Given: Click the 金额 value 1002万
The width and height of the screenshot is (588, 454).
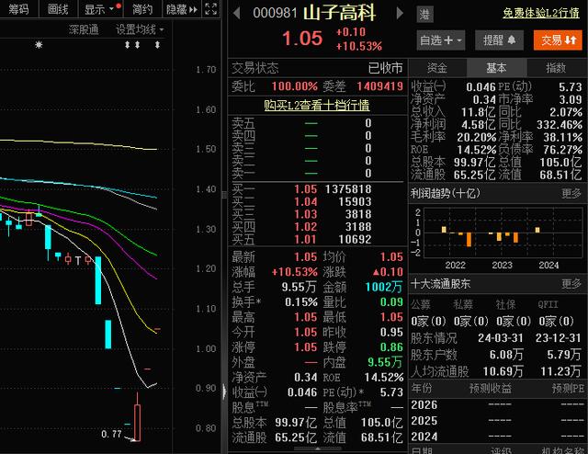Looking at the screenshot, I should [384, 287].
